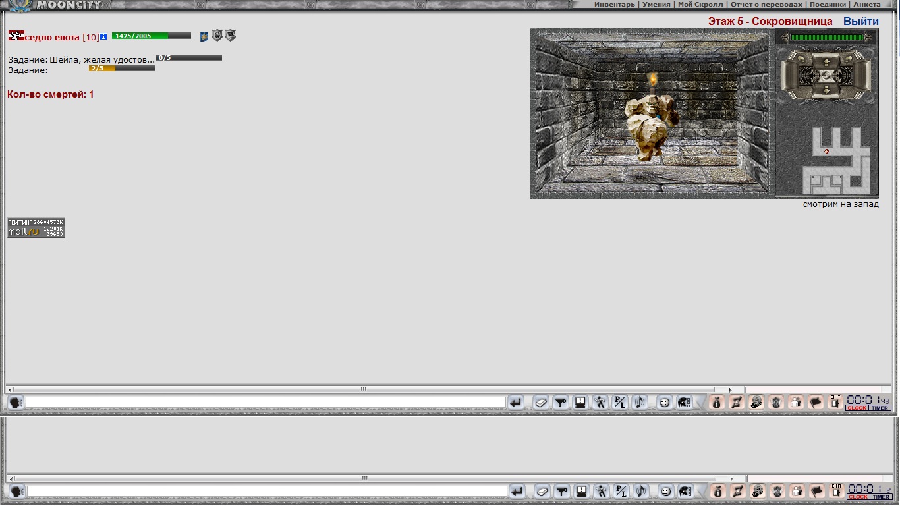Click the blue shield badge after the HP bar

[x=204, y=36]
